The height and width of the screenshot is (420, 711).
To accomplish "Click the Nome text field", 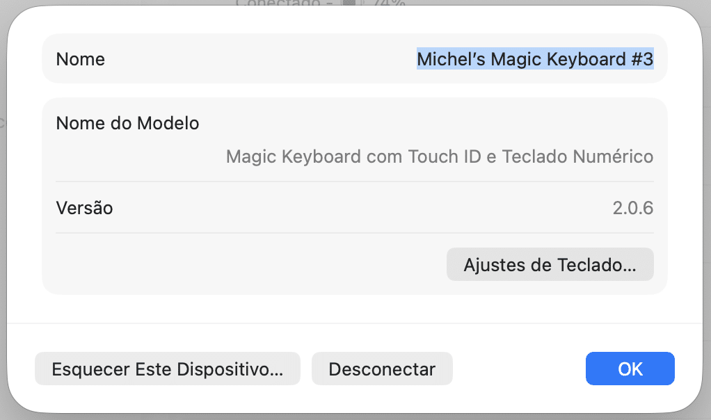I will [x=534, y=59].
